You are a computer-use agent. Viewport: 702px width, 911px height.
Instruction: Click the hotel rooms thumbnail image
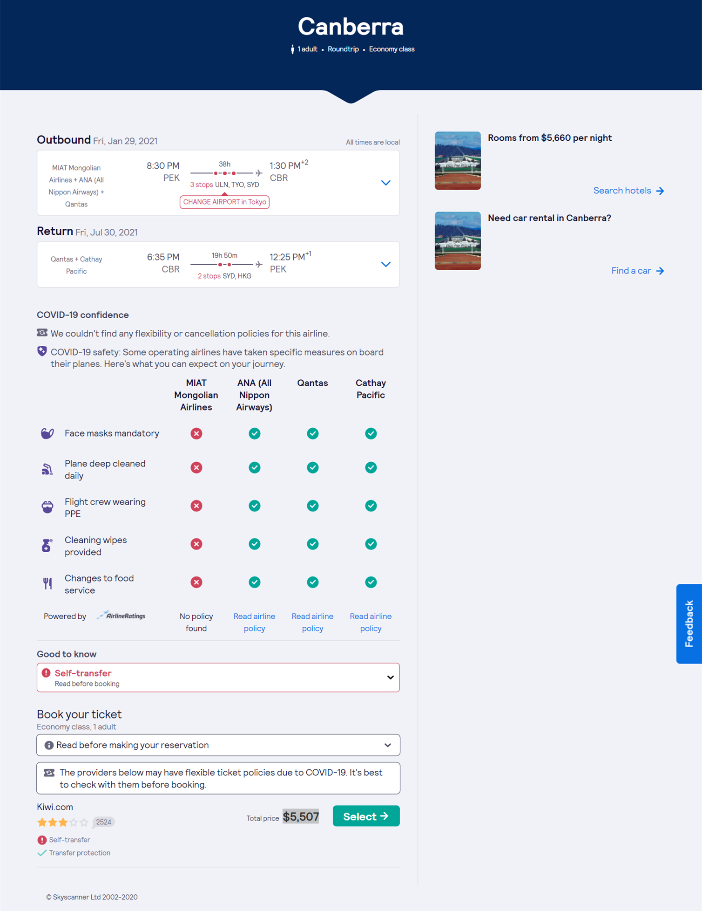[458, 161]
